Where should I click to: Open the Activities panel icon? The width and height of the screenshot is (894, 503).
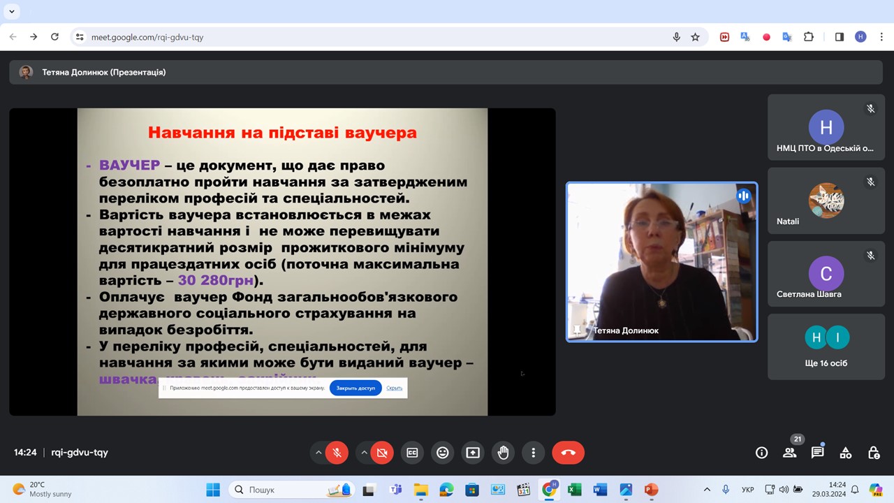tap(845, 453)
